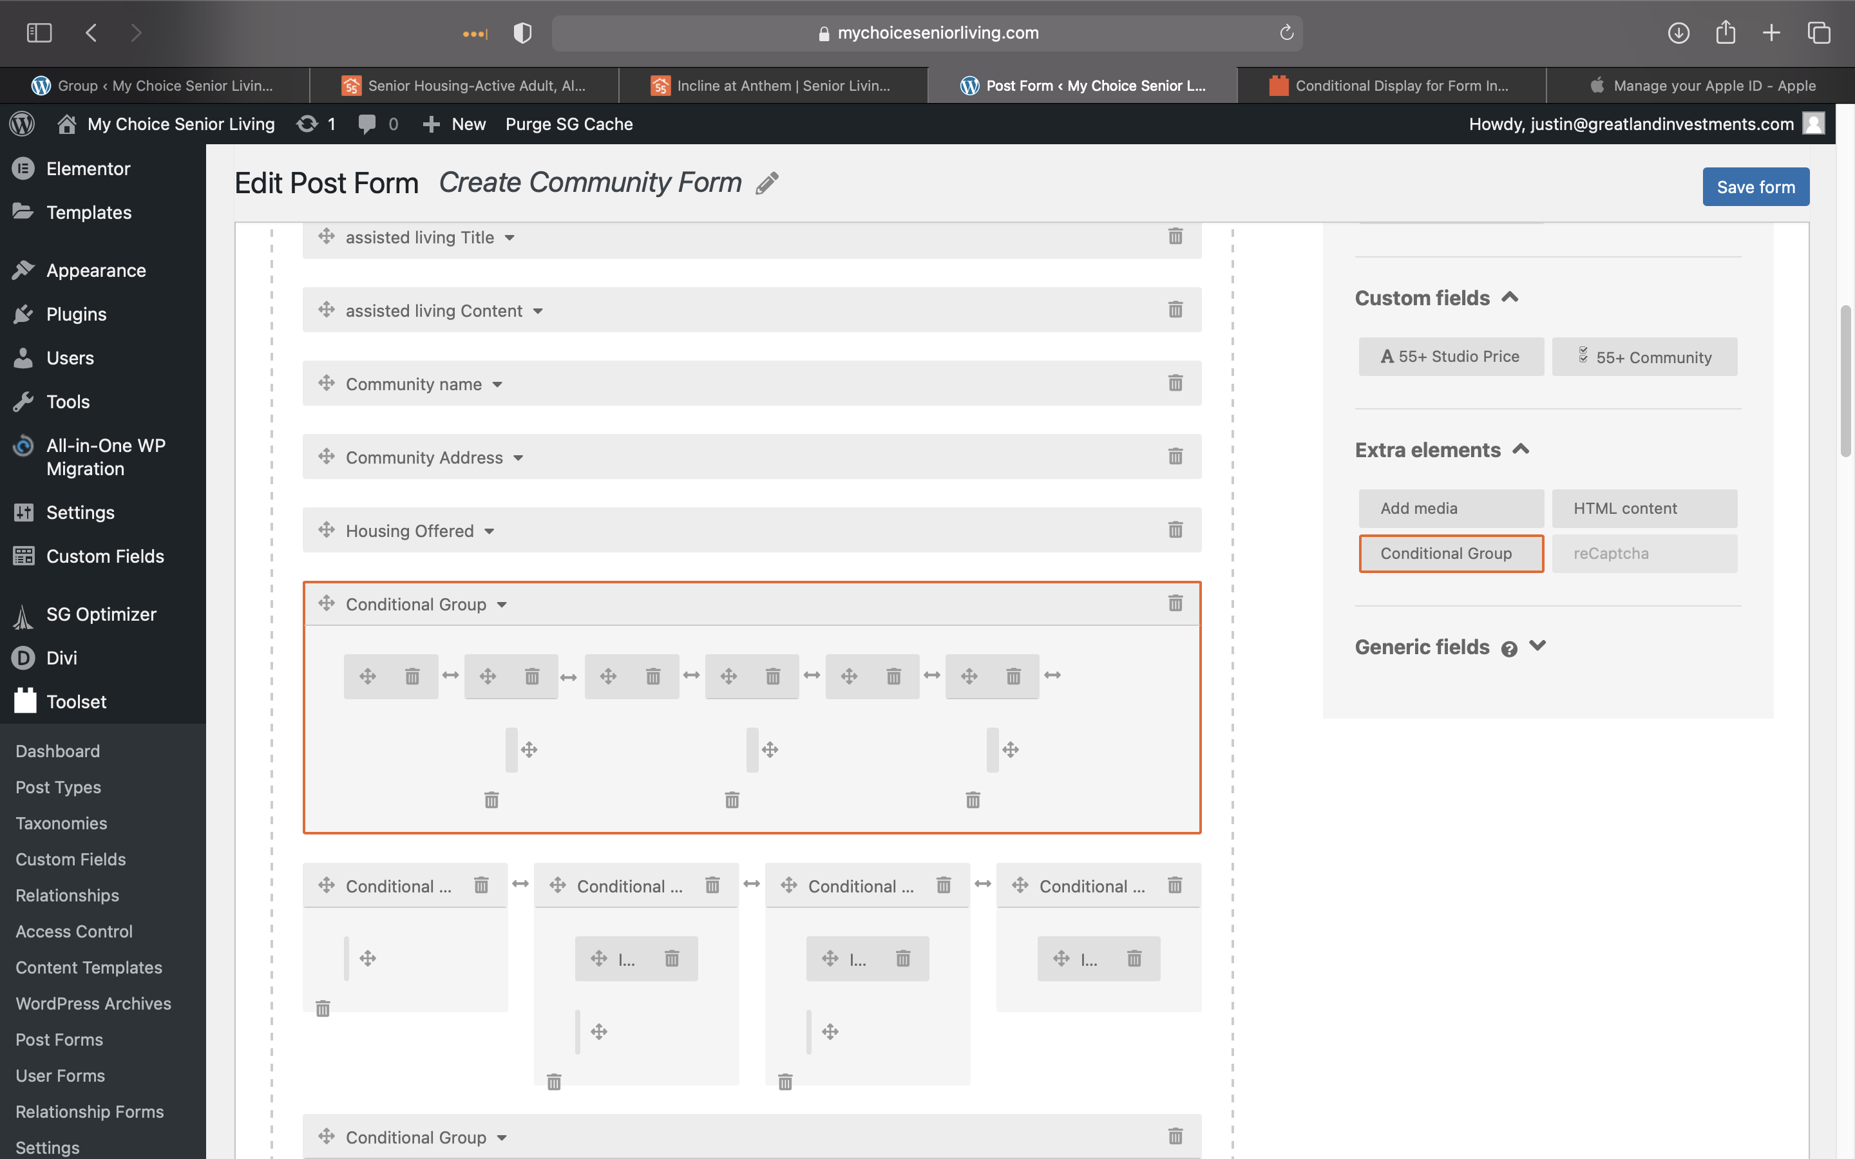
Task: Open comments from the admin bar bubble icon
Action: [367, 124]
